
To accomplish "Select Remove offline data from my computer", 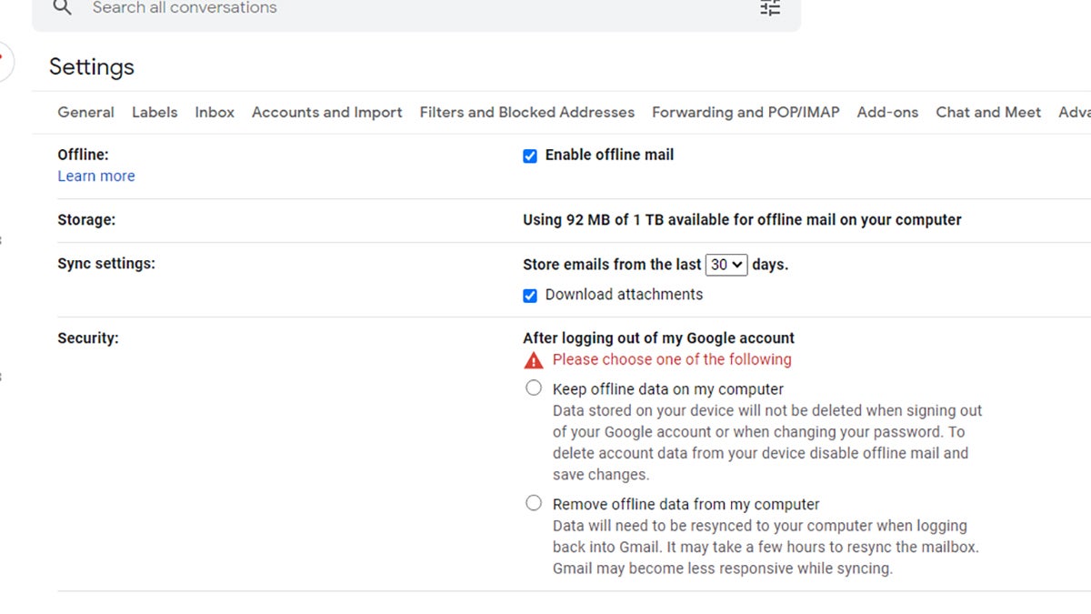I will pos(534,502).
